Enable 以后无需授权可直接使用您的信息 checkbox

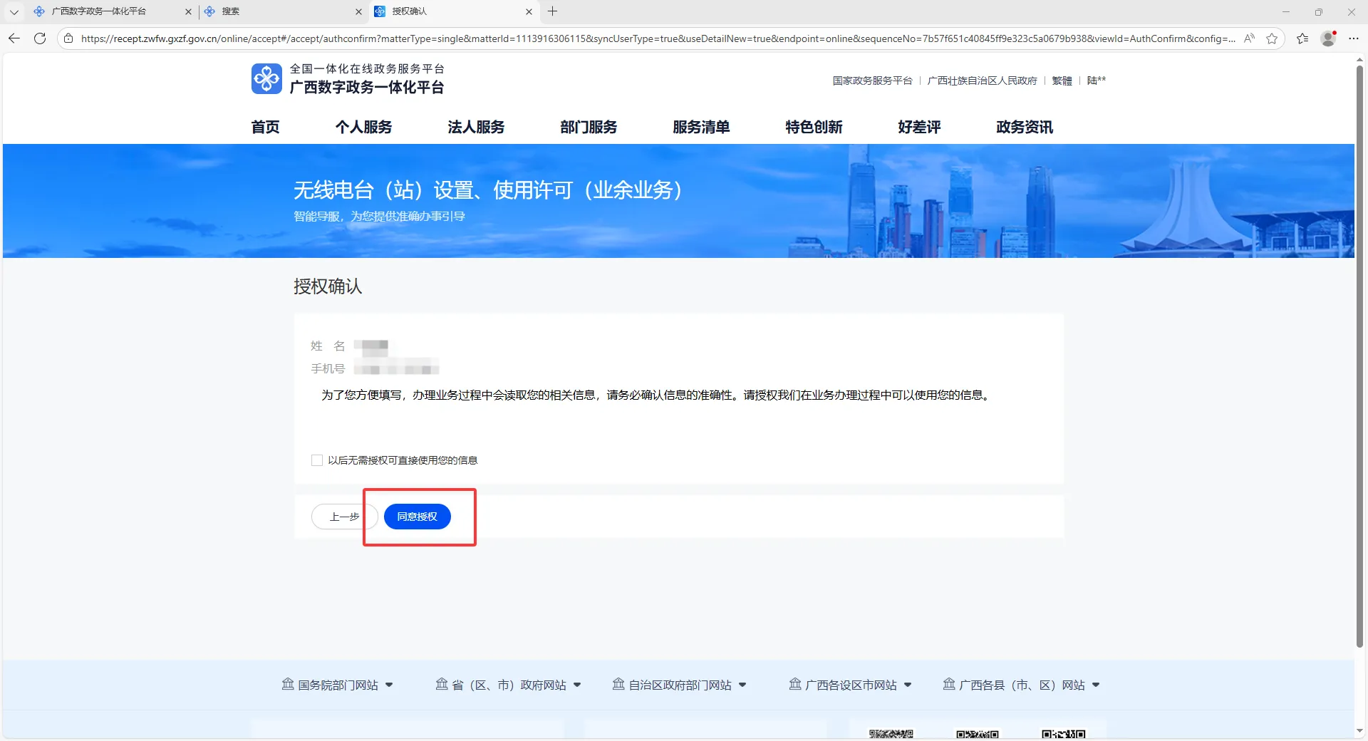point(317,460)
